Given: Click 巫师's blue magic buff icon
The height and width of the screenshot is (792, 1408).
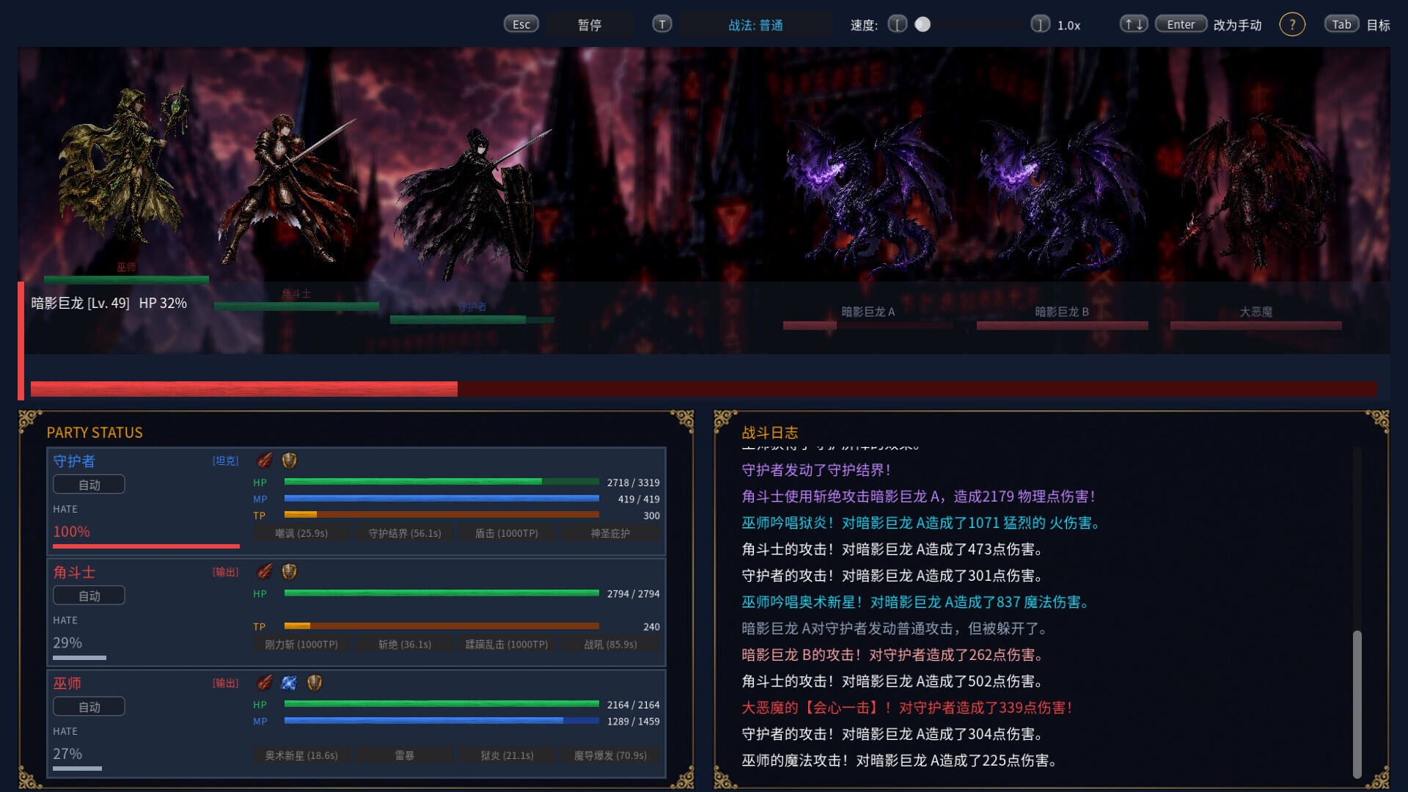Looking at the screenshot, I should [x=290, y=683].
